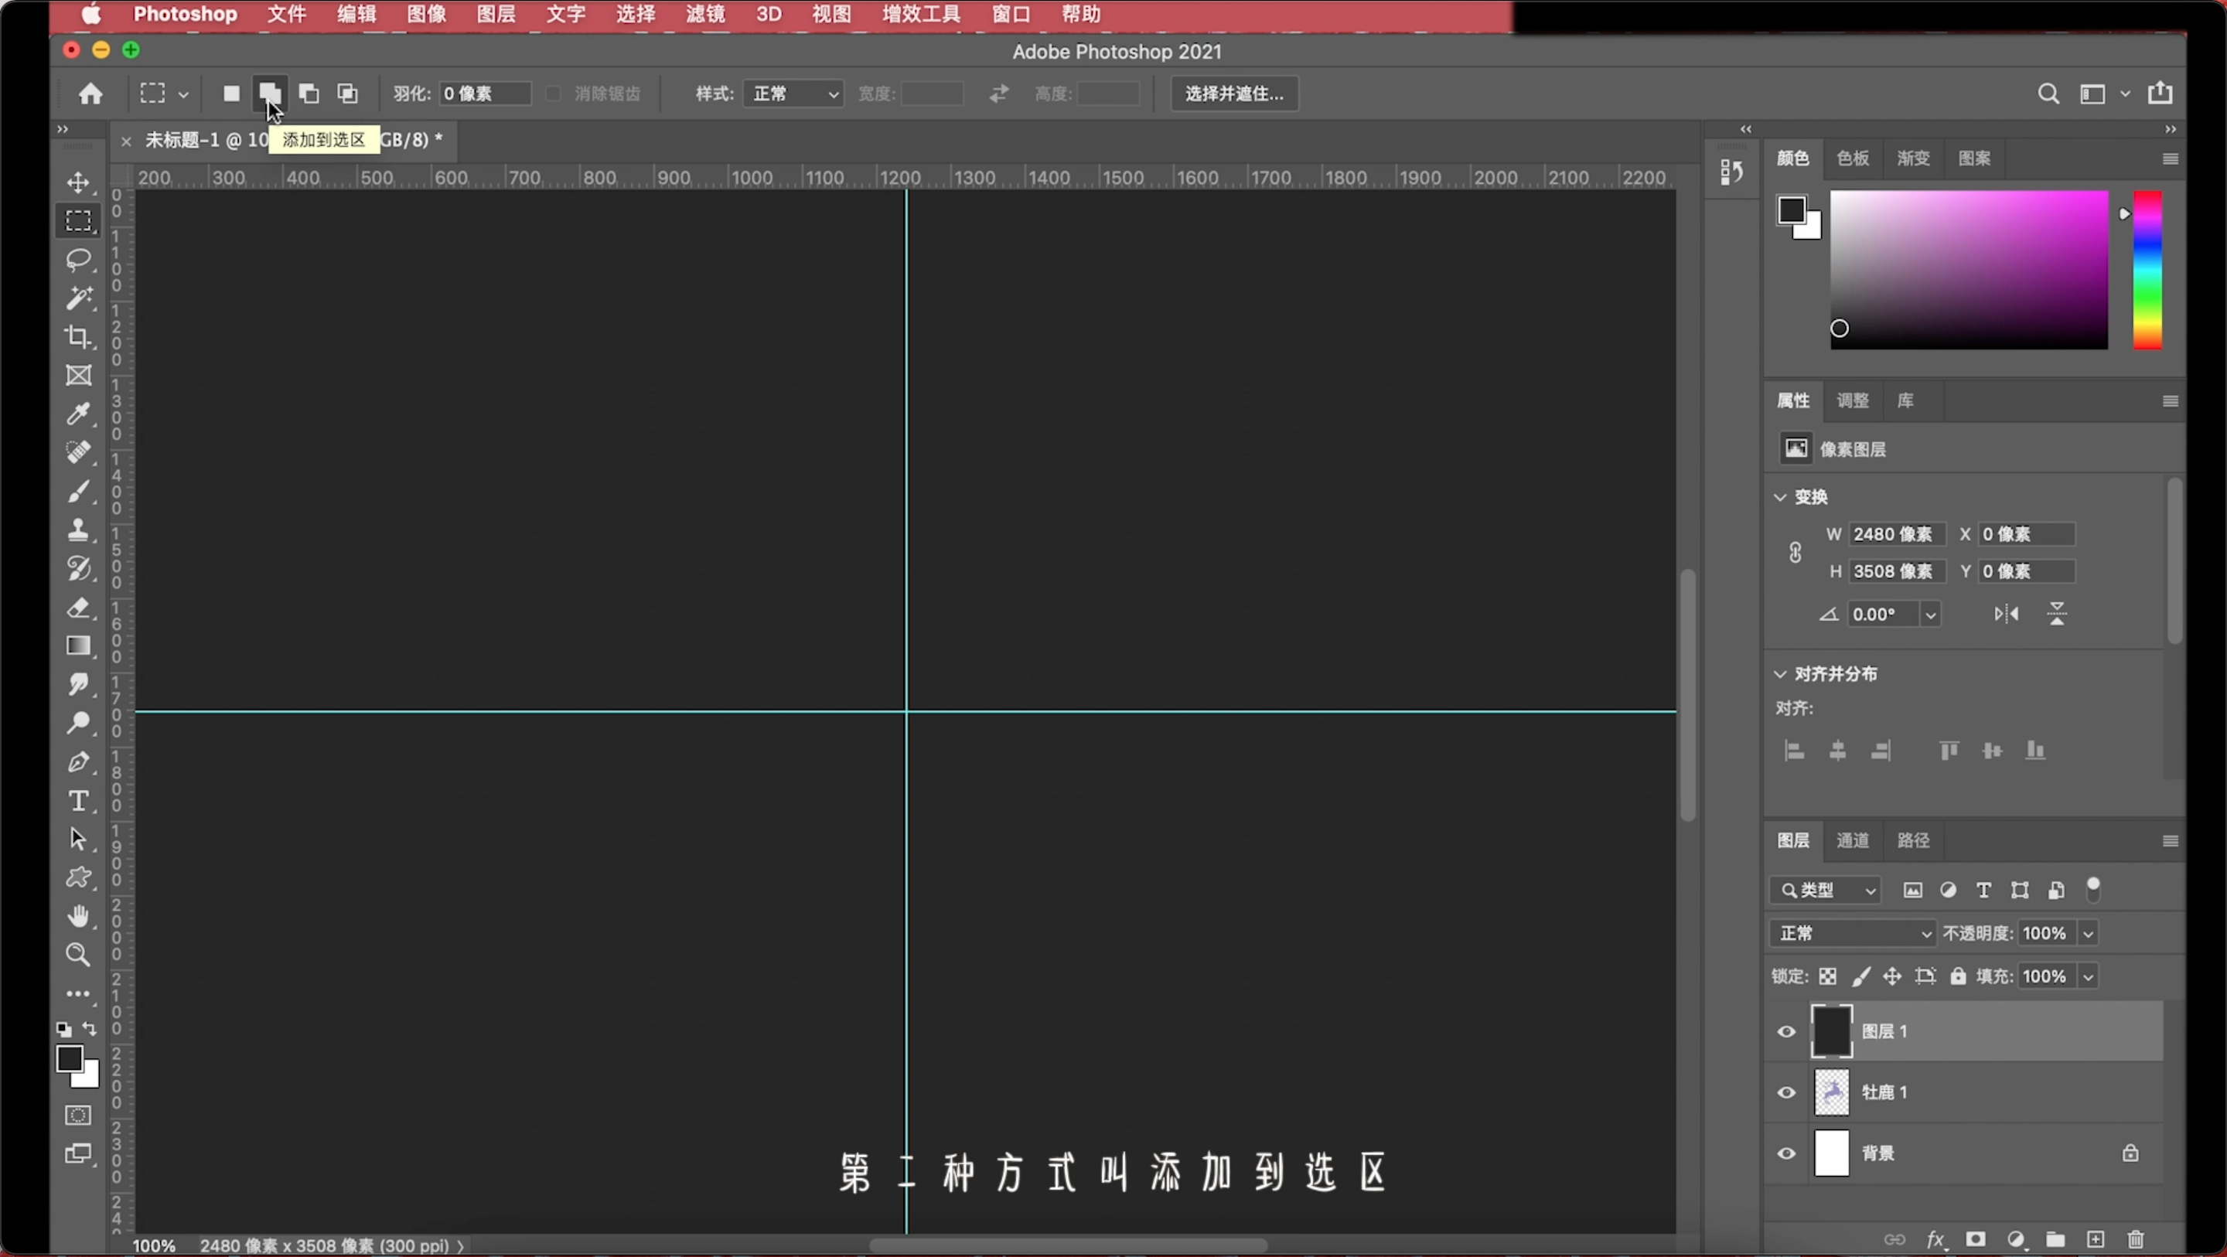Select the Smudge tool
This screenshot has height=1257, width=2227.
coord(79,684)
